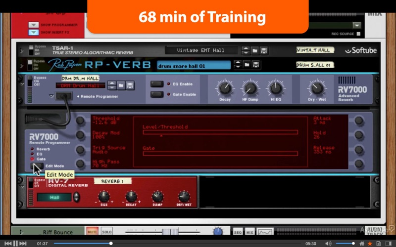Step the RV7000 patch selection arrows
Image resolution: width=396 pixels, height=247 pixels.
(112, 85)
